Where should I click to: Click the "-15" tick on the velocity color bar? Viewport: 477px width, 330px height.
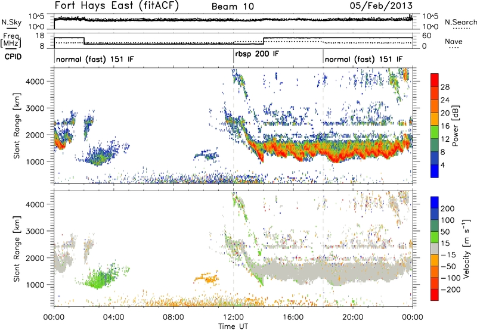[448, 254]
